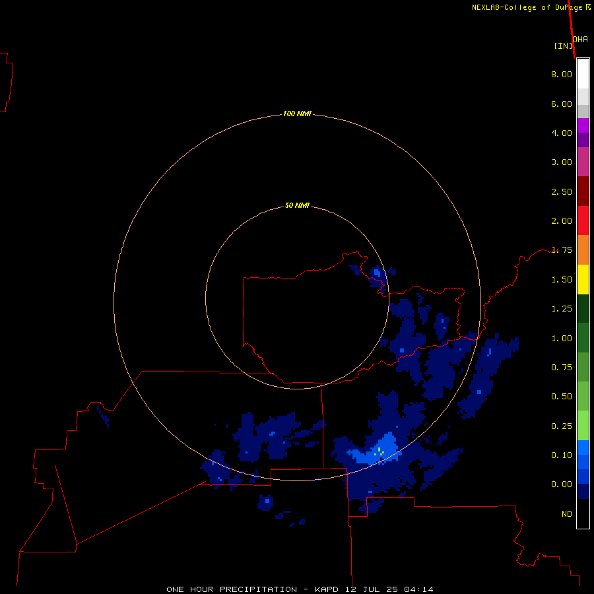Select the dark purple swatch beside 4.00
Image resolution: width=594 pixels, height=594 pixels.
[x=583, y=140]
